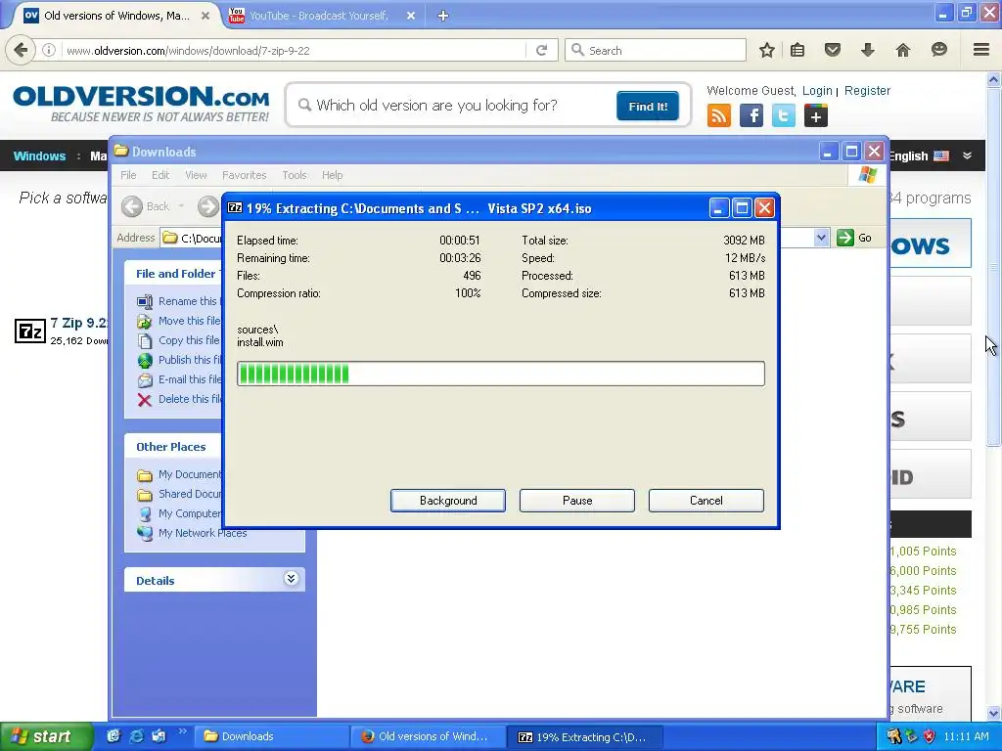Open My Network Places link
This screenshot has width=1002, height=751.
pyautogui.click(x=193, y=533)
